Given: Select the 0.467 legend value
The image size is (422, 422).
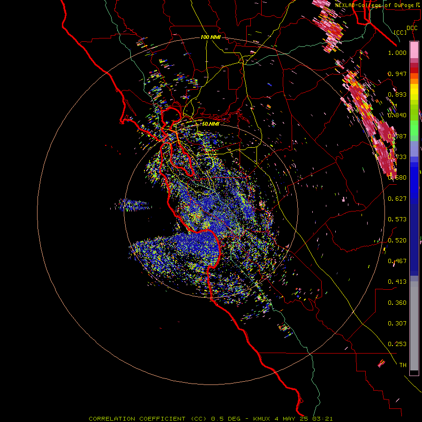Looking at the screenshot, I should tap(397, 261).
